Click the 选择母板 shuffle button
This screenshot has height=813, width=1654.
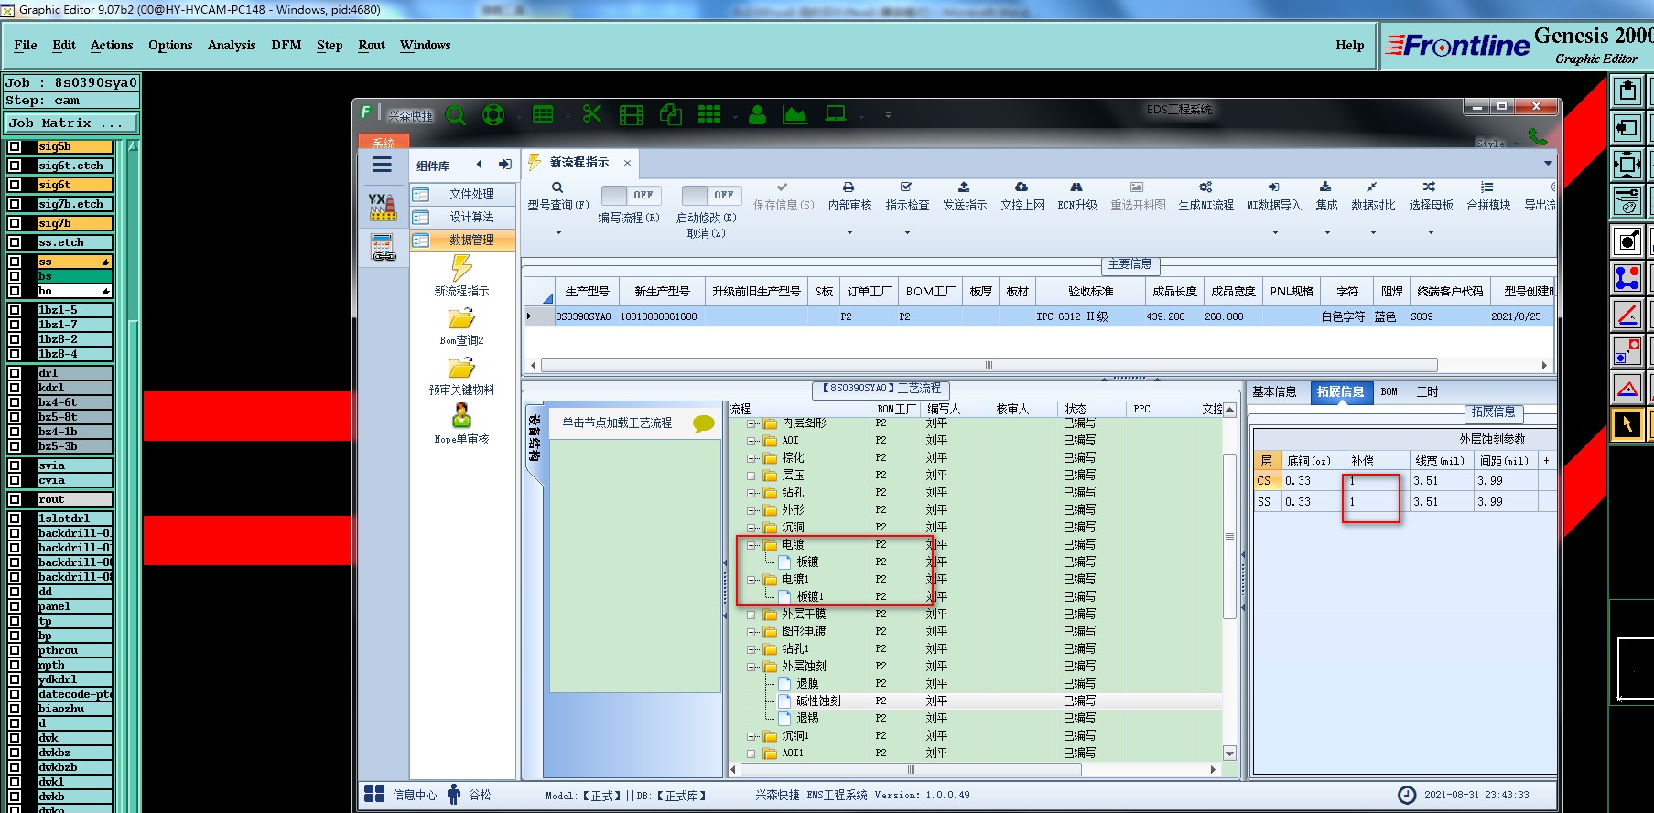[x=1431, y=197]
